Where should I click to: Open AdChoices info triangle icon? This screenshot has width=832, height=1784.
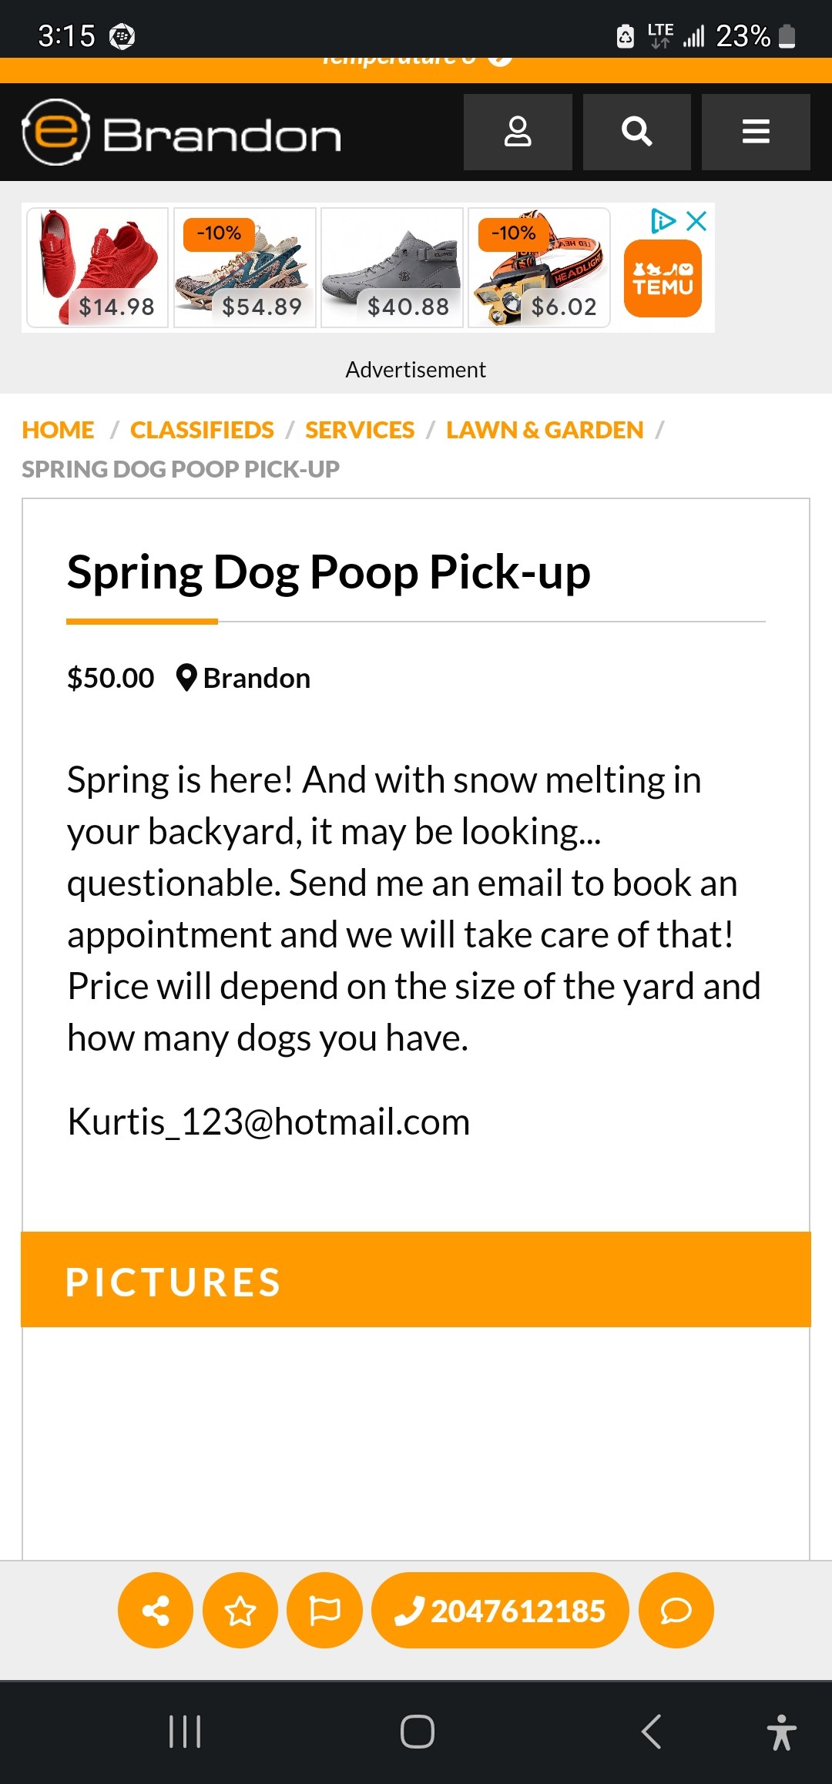coord(663,222)
